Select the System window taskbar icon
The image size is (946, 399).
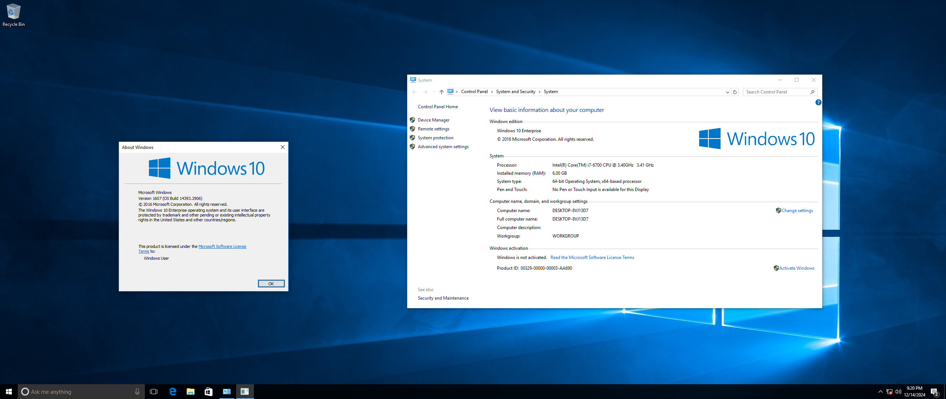227,392
